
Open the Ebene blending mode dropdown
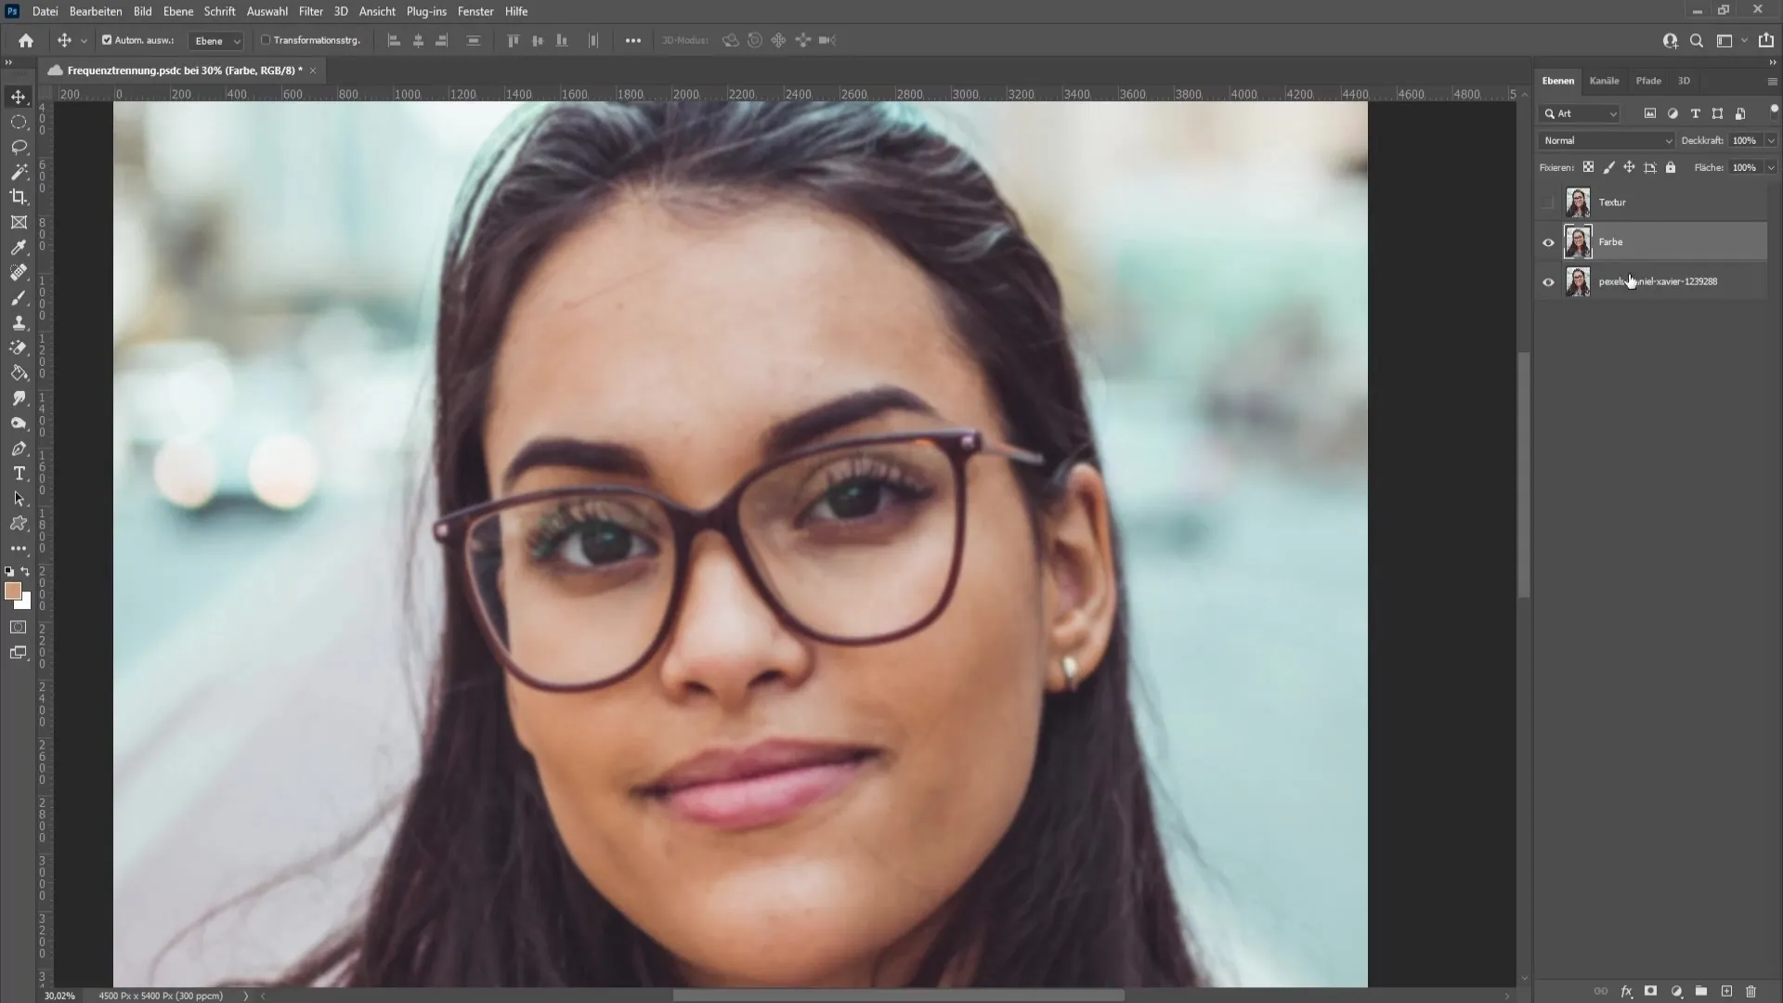click(1607, 139)
